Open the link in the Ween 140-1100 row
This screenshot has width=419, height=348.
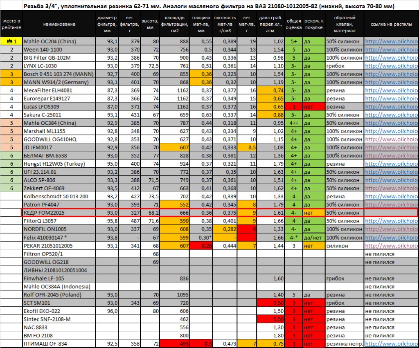(391, 49)
